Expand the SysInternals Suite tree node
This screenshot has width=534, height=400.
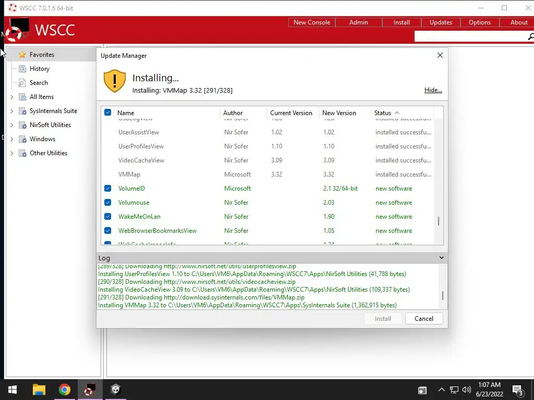click(x=12, y=111)
